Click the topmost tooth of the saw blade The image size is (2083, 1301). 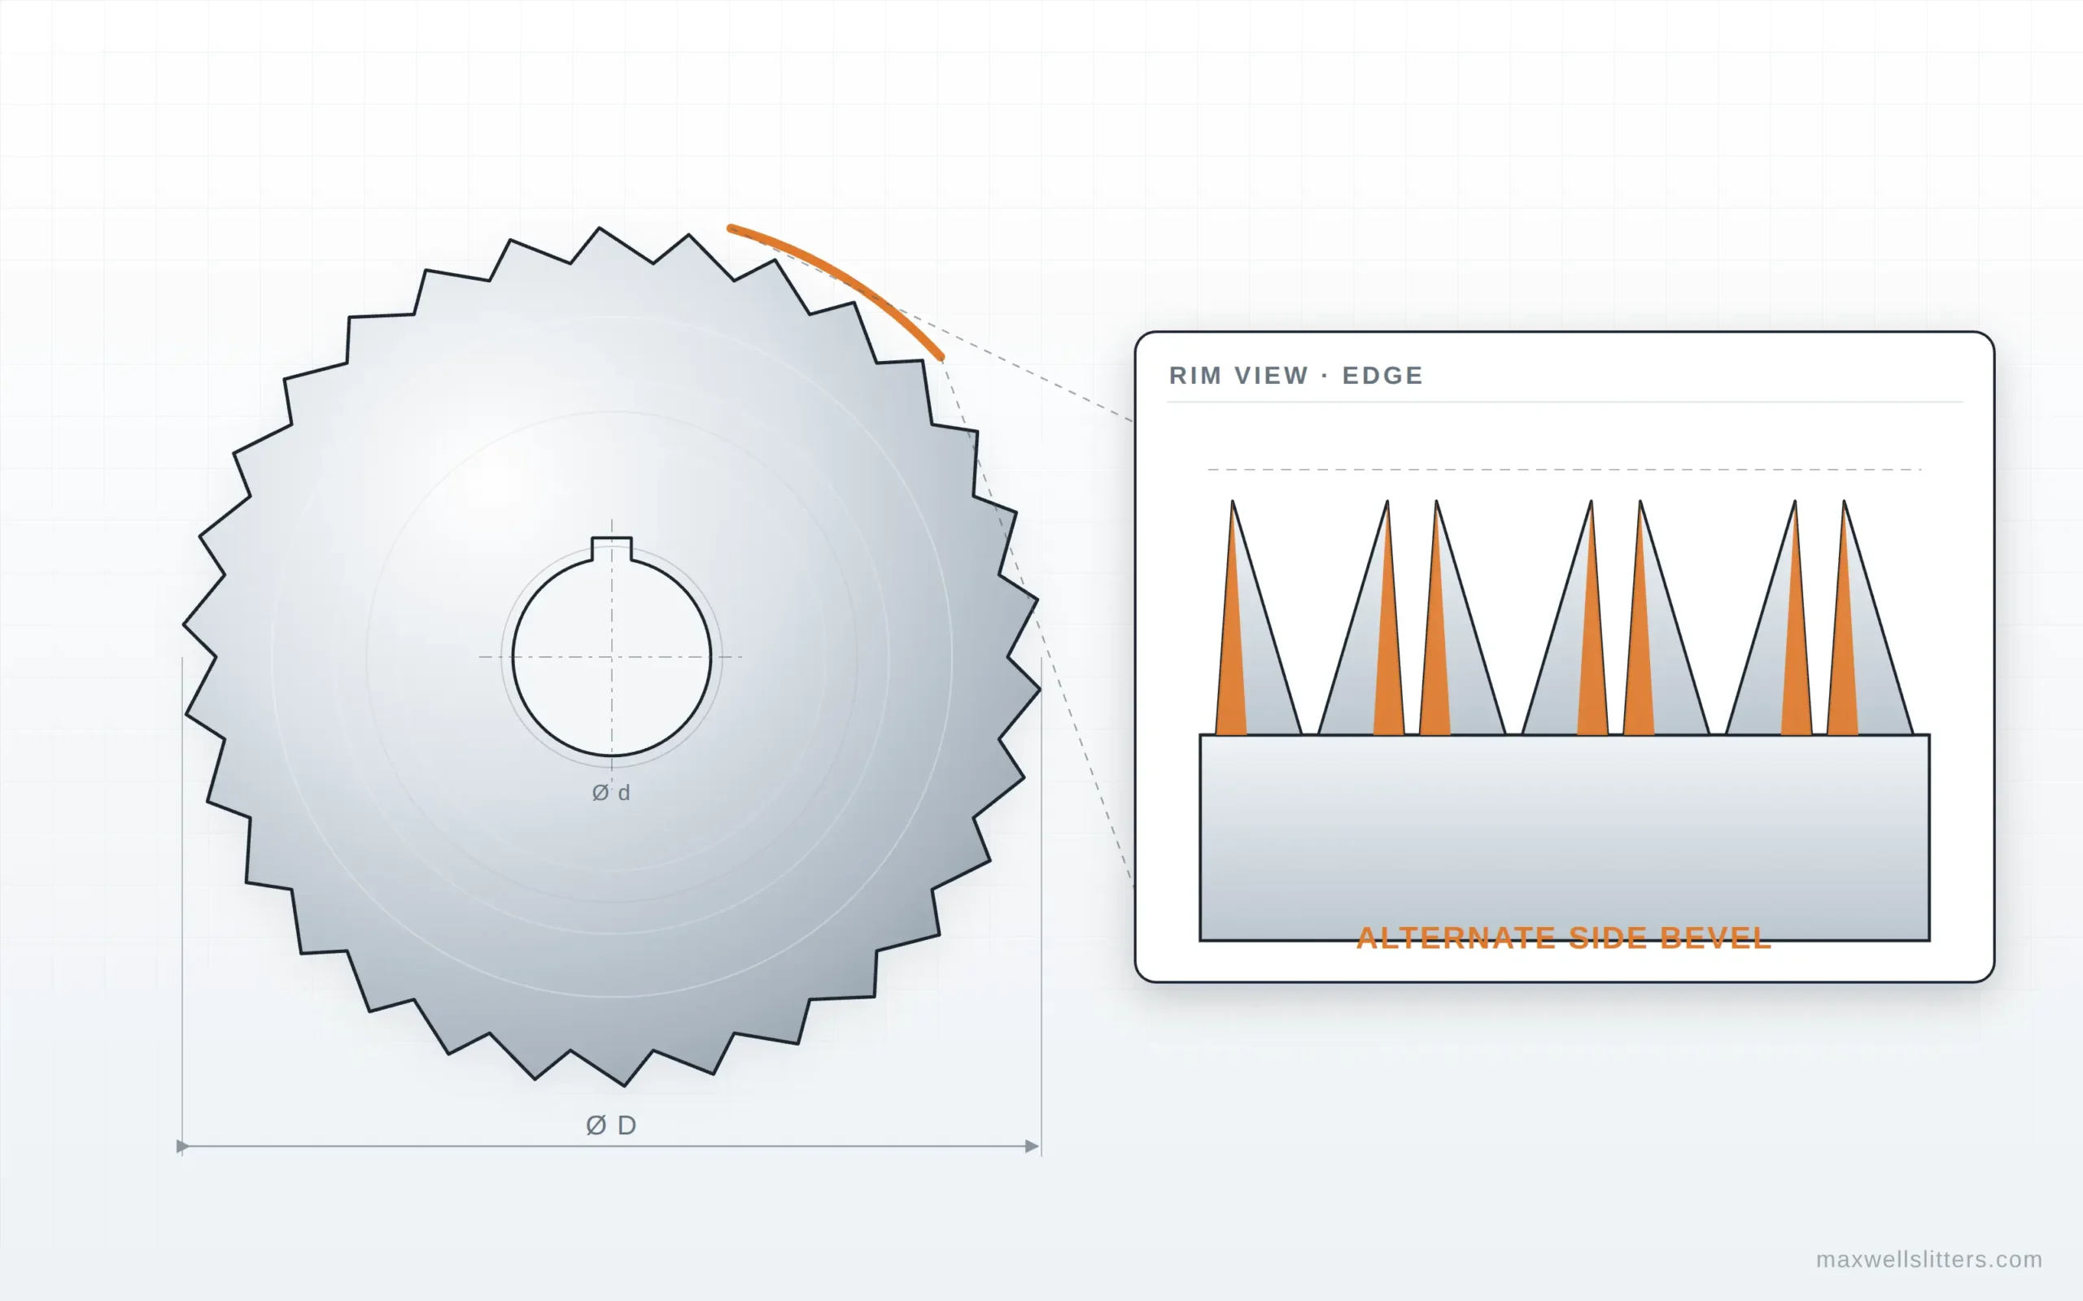[609, 246]
